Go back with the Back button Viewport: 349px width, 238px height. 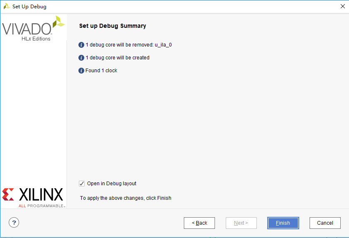199,223
